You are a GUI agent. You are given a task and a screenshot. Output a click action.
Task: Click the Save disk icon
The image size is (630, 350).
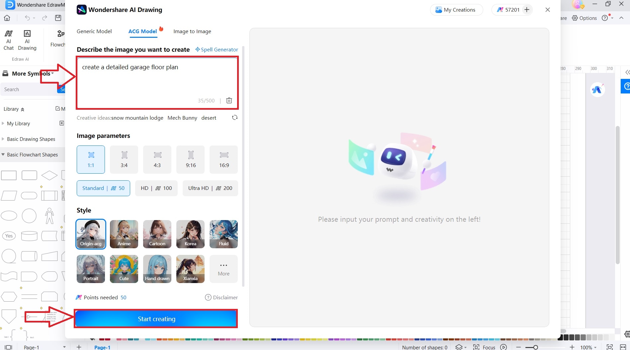58,18
